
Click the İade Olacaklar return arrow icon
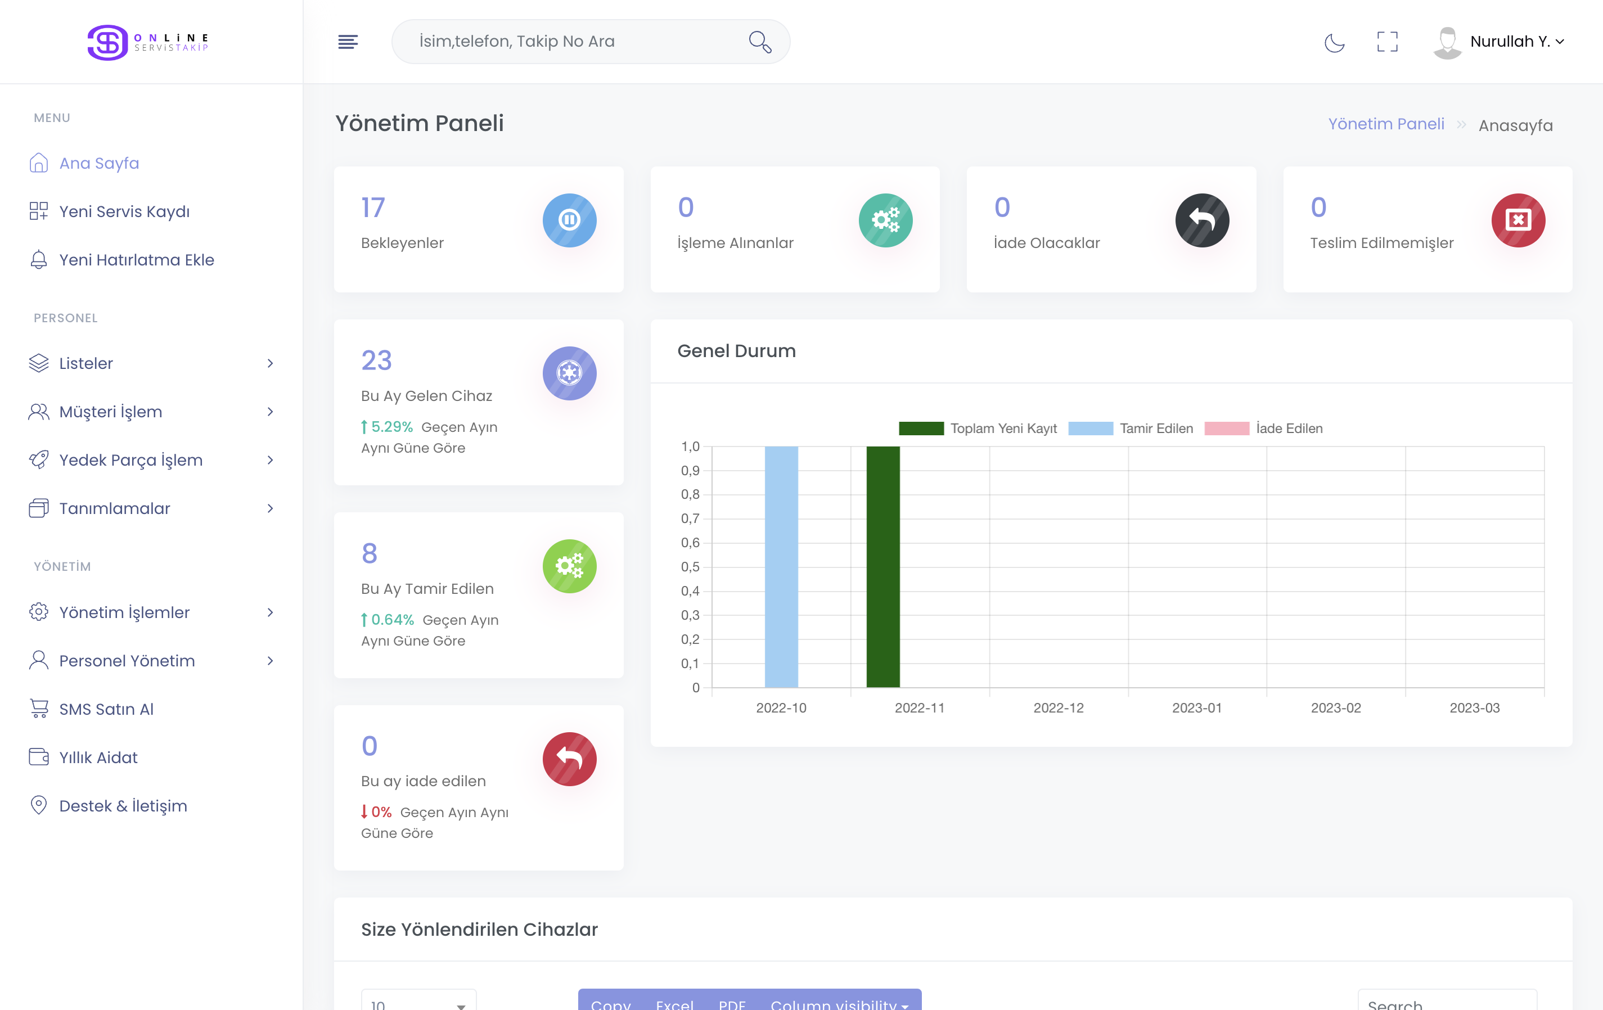tap(1201, 220)
